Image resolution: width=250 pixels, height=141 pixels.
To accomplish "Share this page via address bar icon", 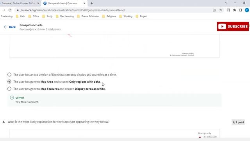I will [x=214, y=10].
